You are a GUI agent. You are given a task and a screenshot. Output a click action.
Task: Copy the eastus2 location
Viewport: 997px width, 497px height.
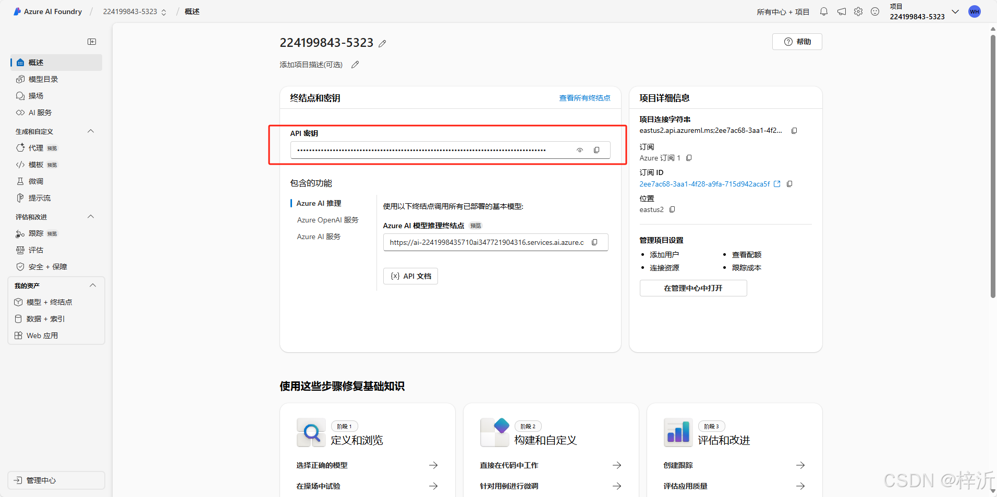coord(672,209)
